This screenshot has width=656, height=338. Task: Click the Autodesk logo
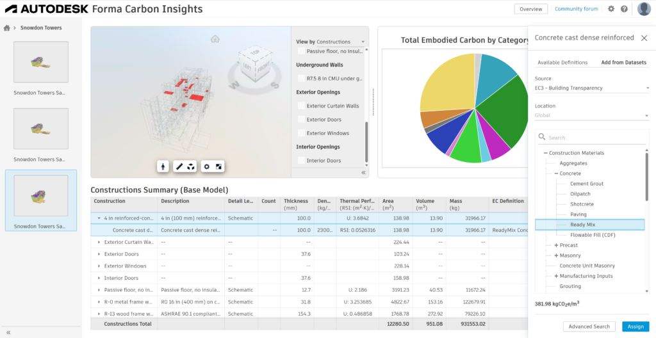[x=47, y=9]
